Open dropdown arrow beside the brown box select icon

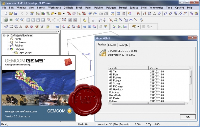click(x=138, y=27)
